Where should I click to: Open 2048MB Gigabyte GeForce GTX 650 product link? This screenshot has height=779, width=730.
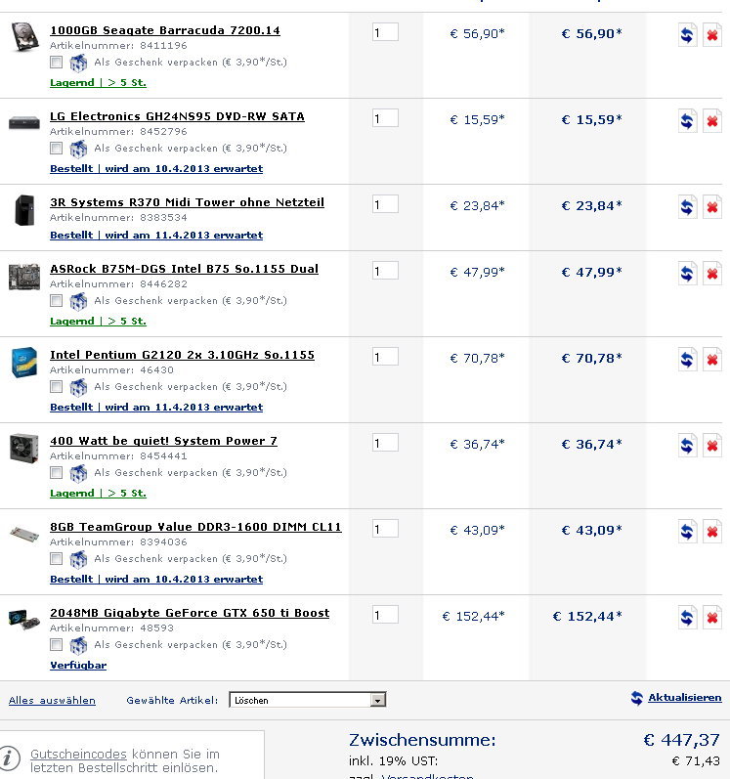tap(190, 613)
